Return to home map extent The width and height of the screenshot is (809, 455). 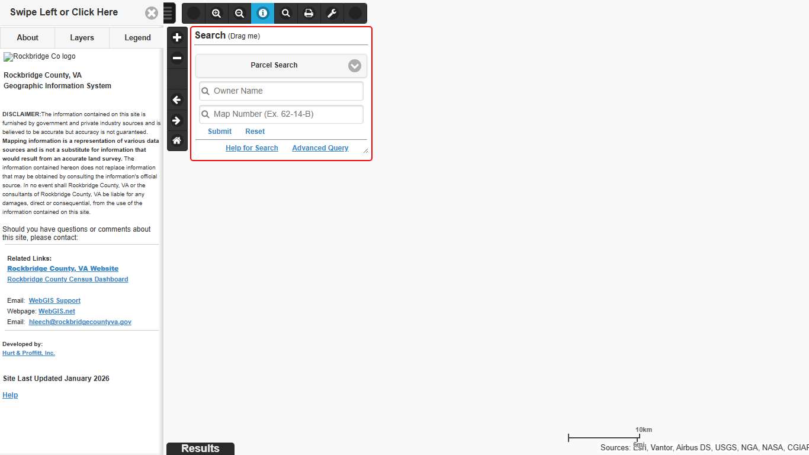point(177,141)
